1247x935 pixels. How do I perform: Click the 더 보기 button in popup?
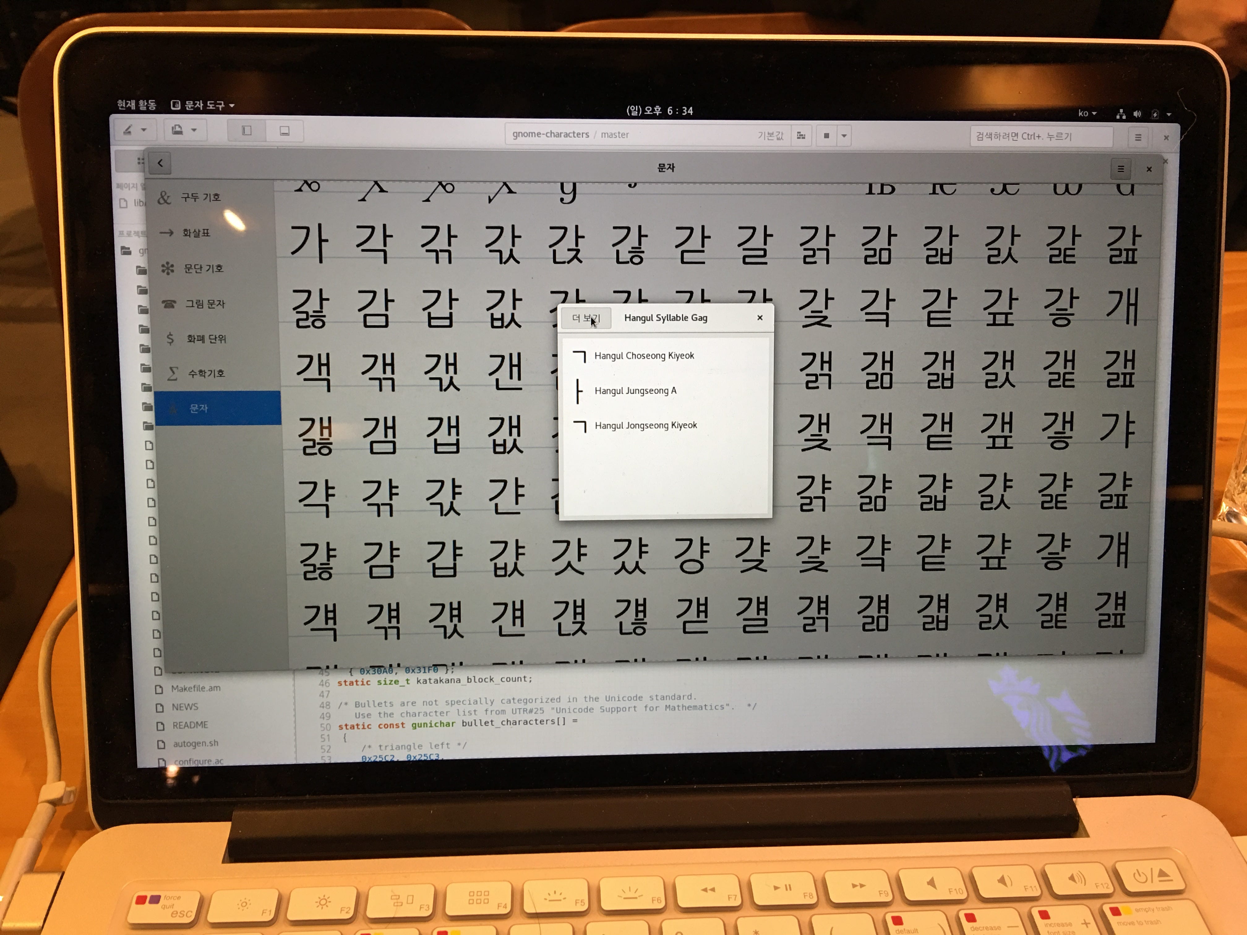[x=586, y=318]
